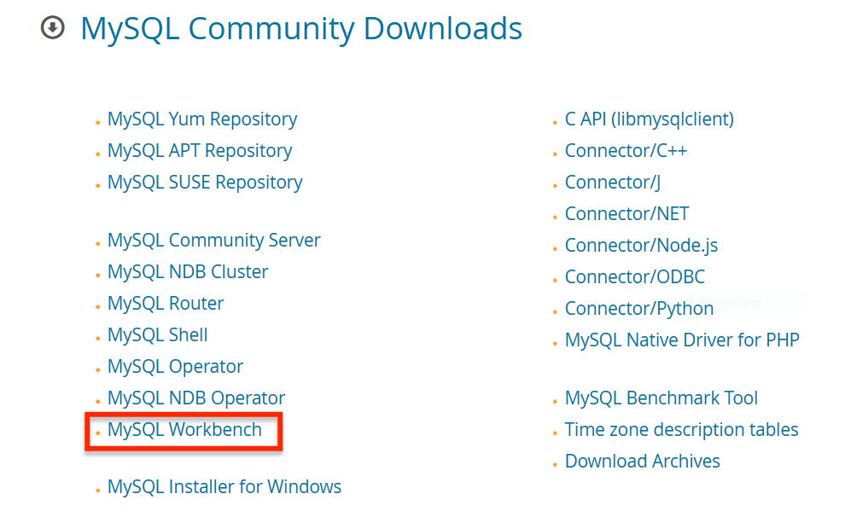Open Connector/Node.js page

(641, 246)
